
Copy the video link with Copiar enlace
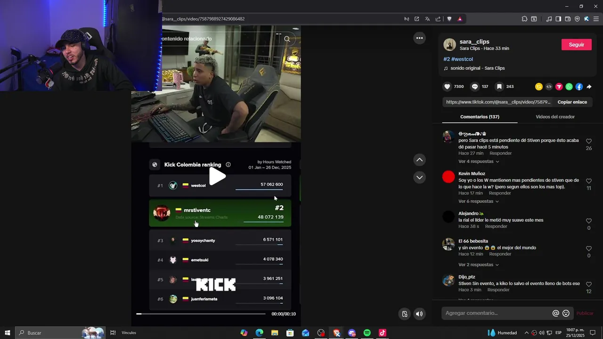click(572, 102)
